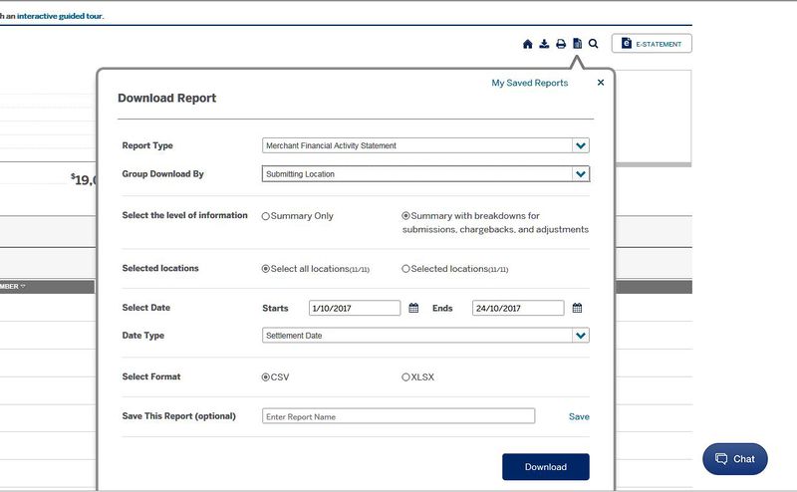Close the Download Report dialog
The width and height of the screenshot is (797, 492).
tap(601, 83)
